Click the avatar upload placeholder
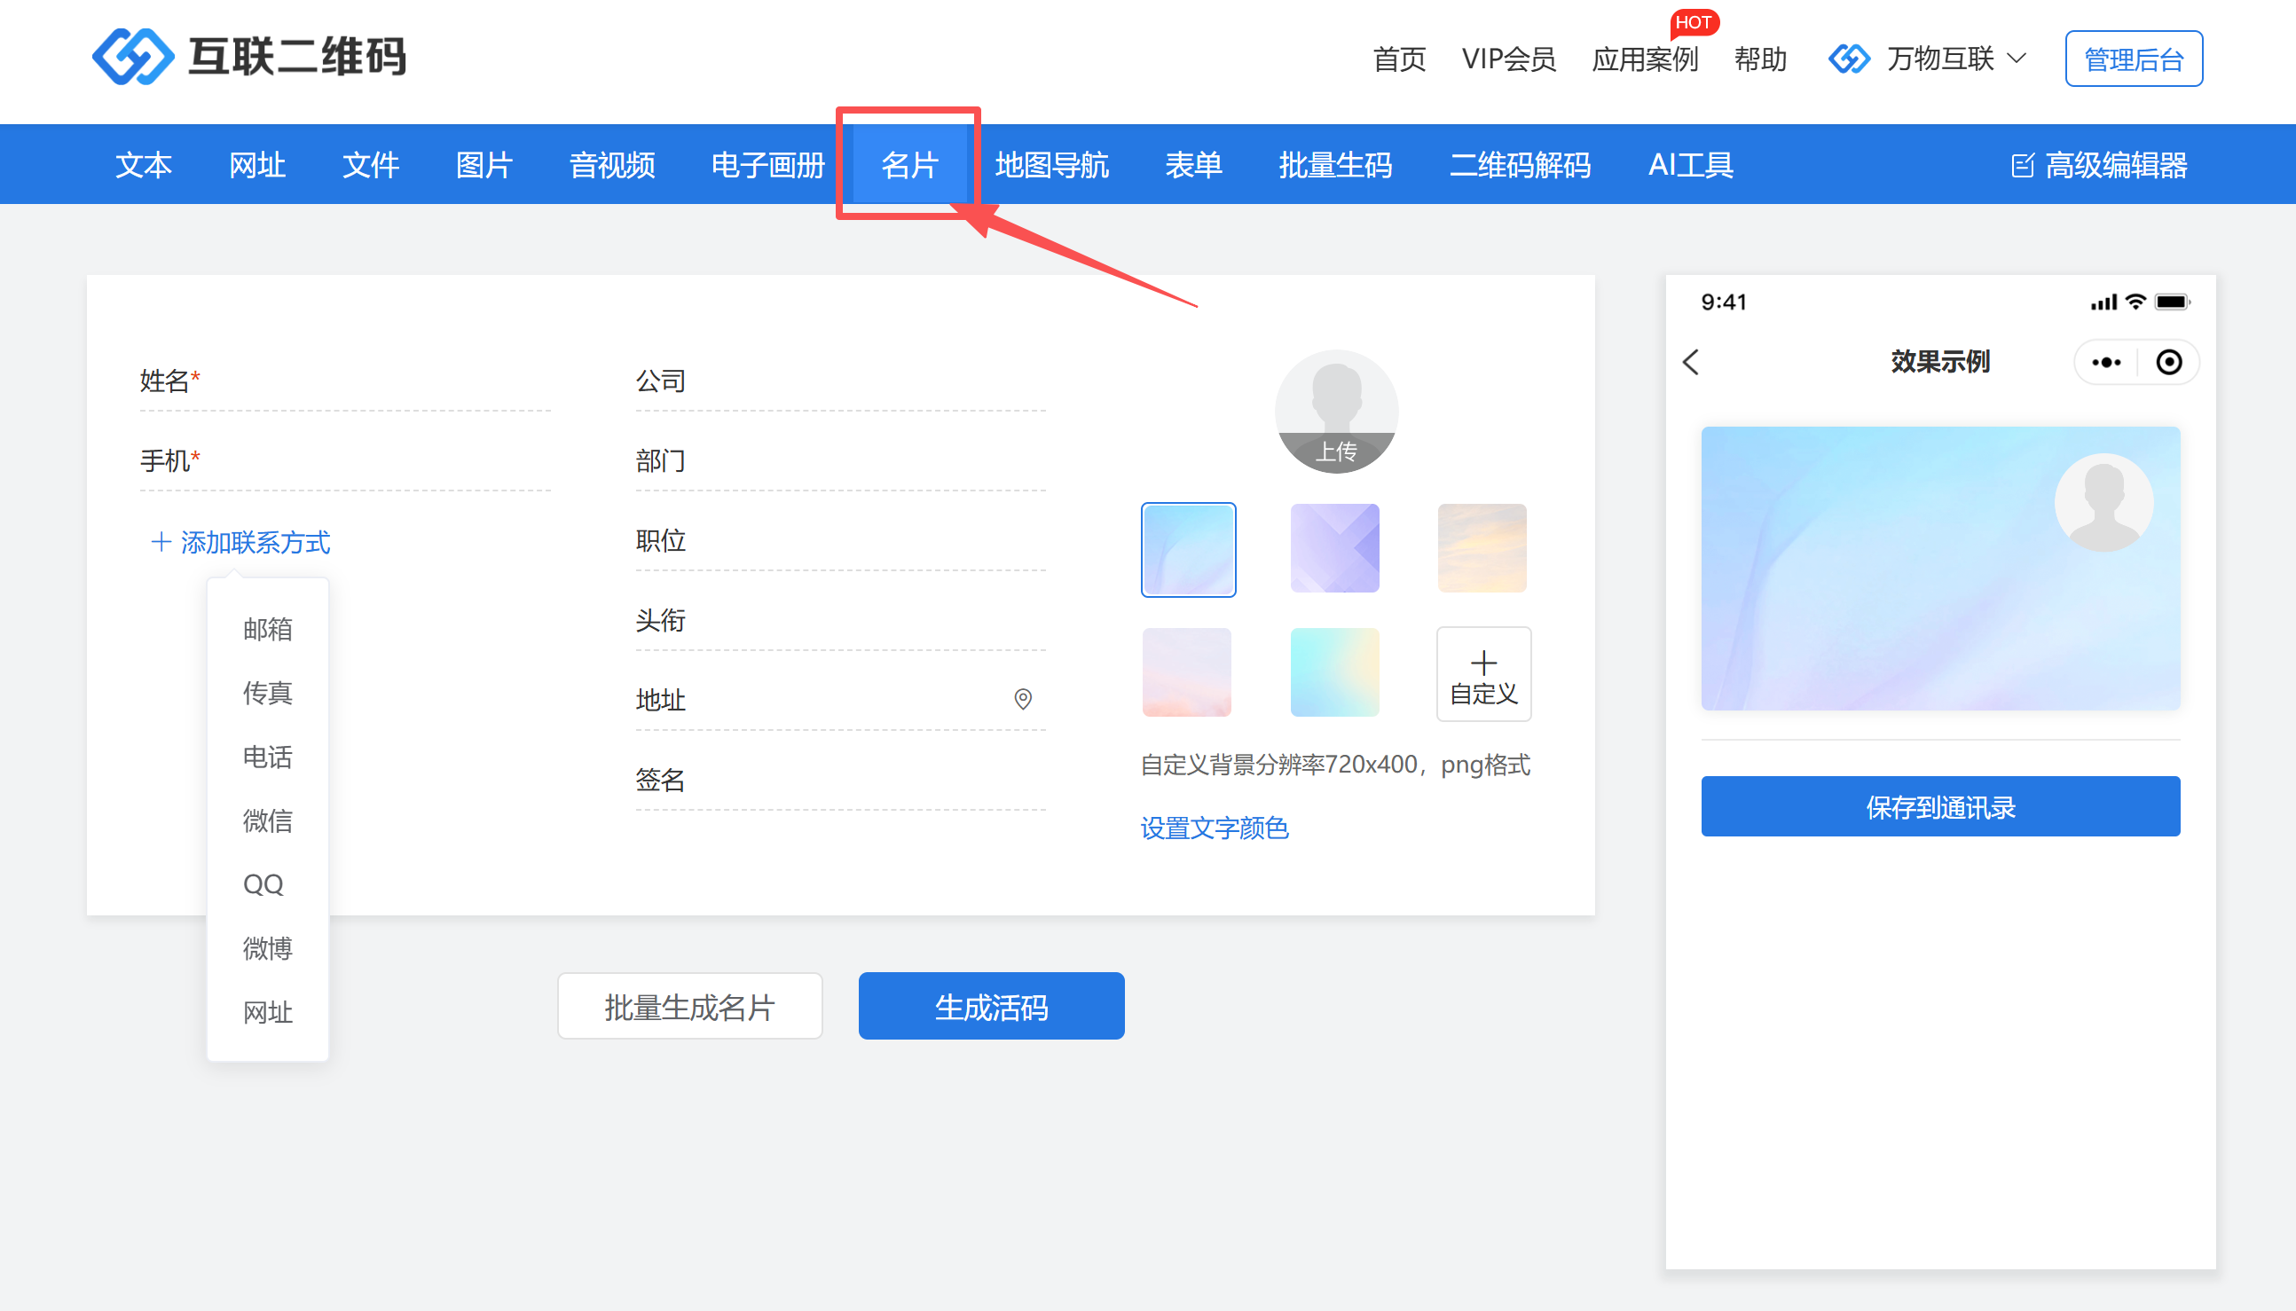2296x1311 pixels. point(1336,412)
